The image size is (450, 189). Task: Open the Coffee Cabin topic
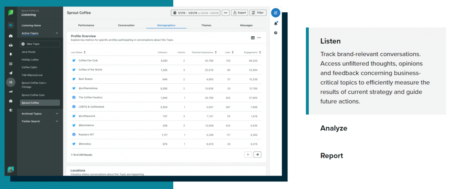pyautogui.click(x=29, y=67)
